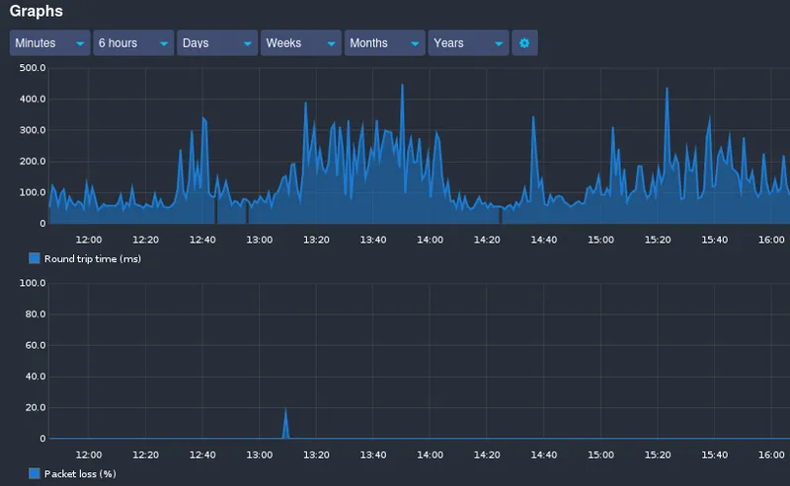Viewport: 790px width, 486px height.
Task: Click the 13:20 label under packet loss graph
Action: click(316, 455)
